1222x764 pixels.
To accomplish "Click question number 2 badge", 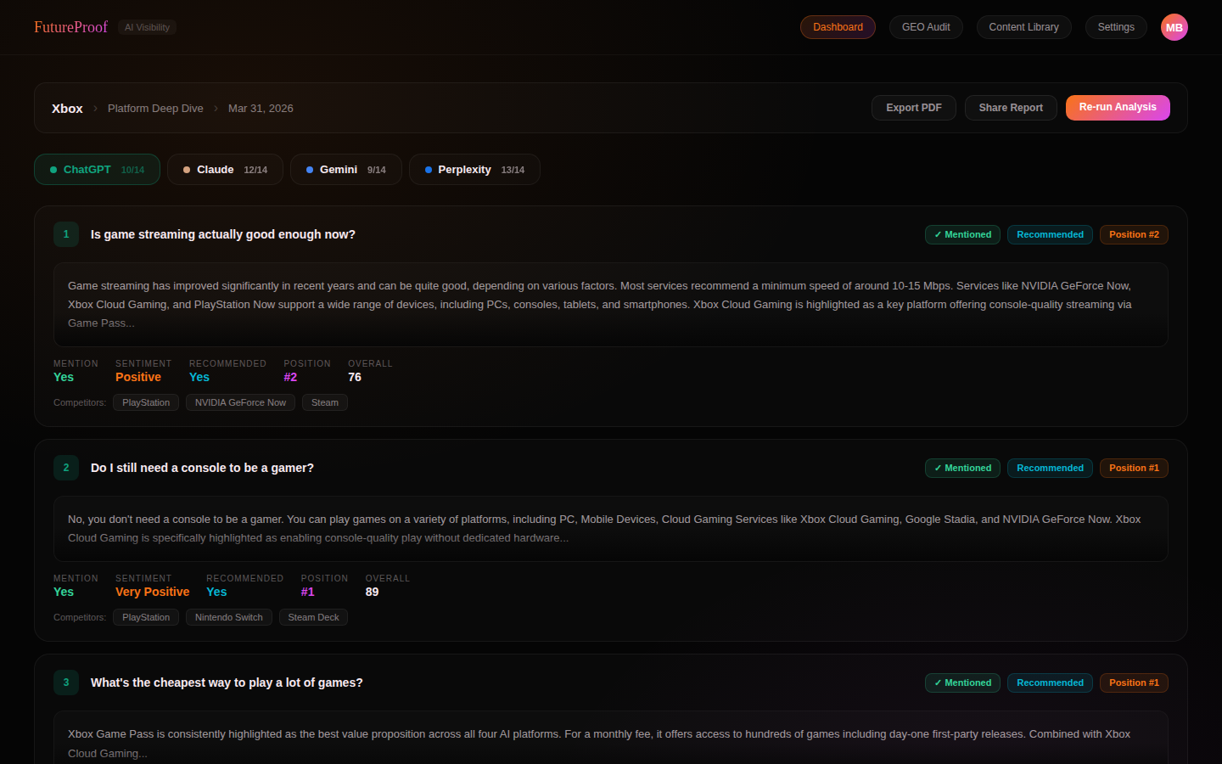I will (66, 468).
